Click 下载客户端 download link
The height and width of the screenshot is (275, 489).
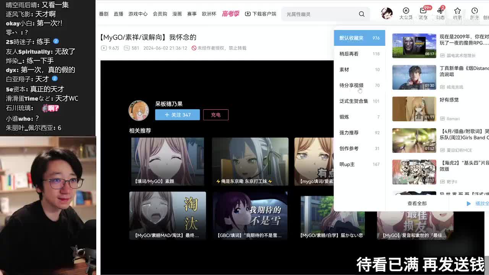pos(261,14)
